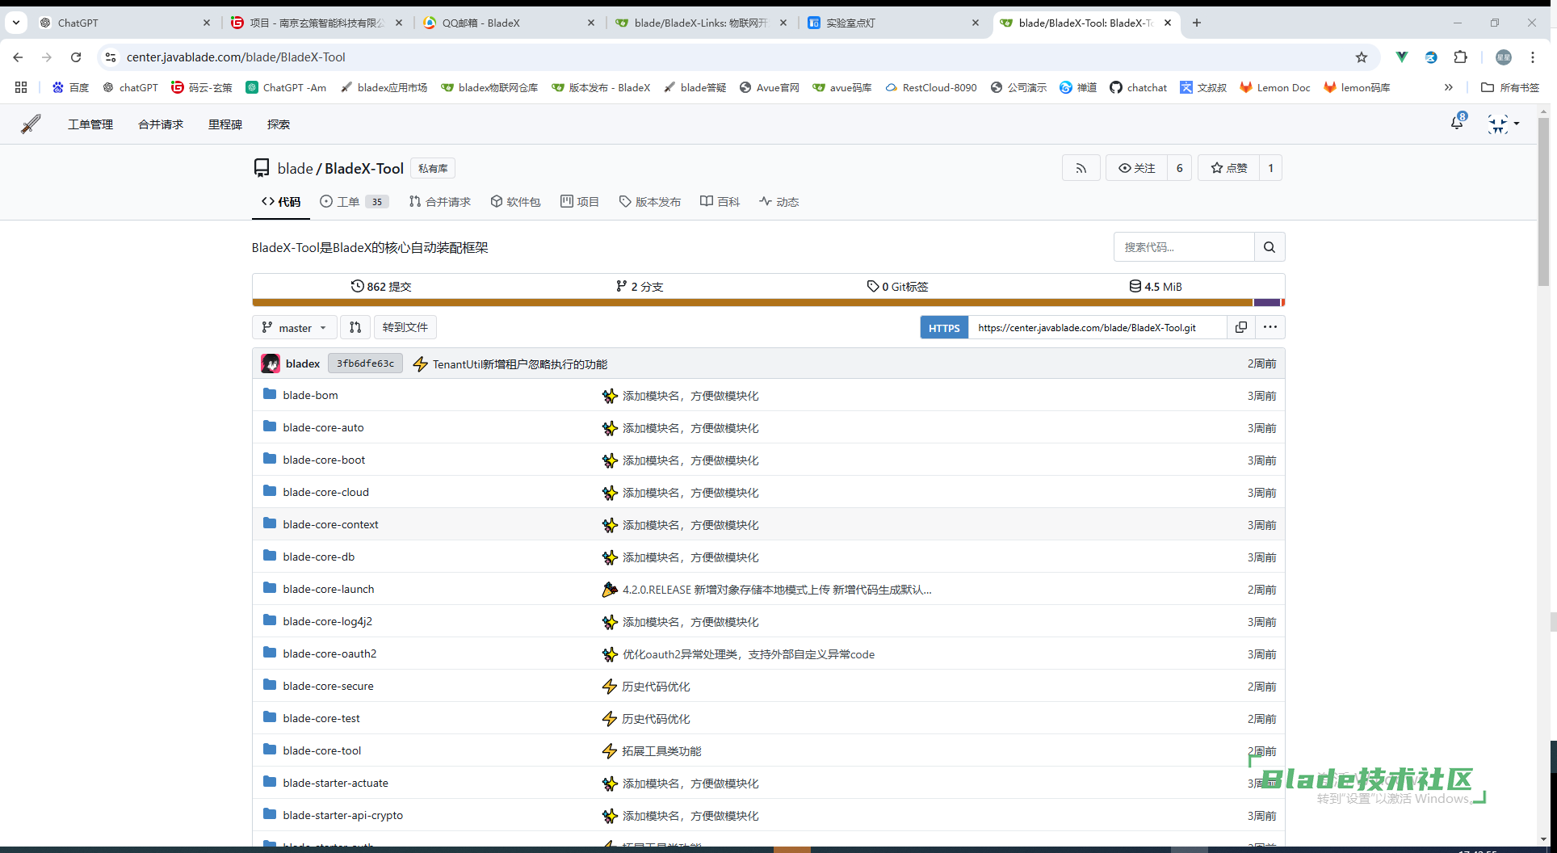Screen dimensions: 1557x853
Task: Open the blade-core-cloud folder
Action: tap(325, 492)
